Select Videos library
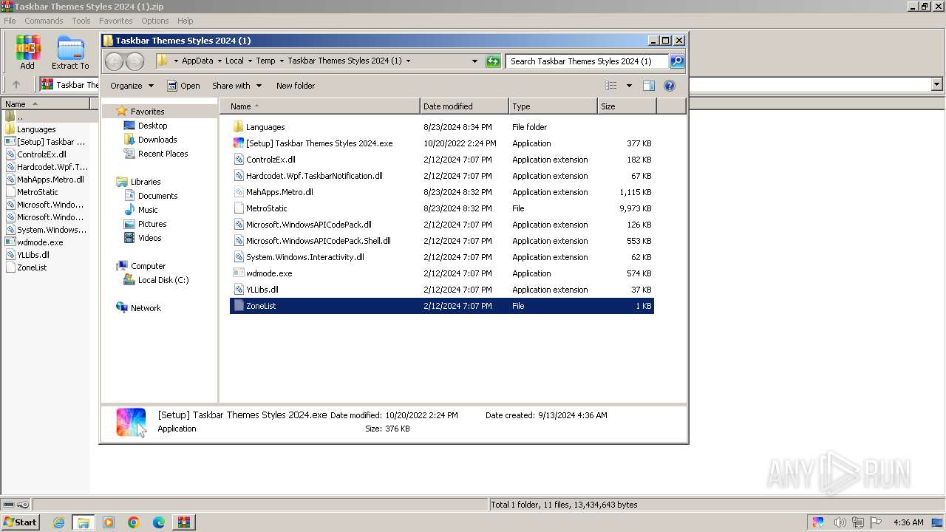 (x=149, y=238)
